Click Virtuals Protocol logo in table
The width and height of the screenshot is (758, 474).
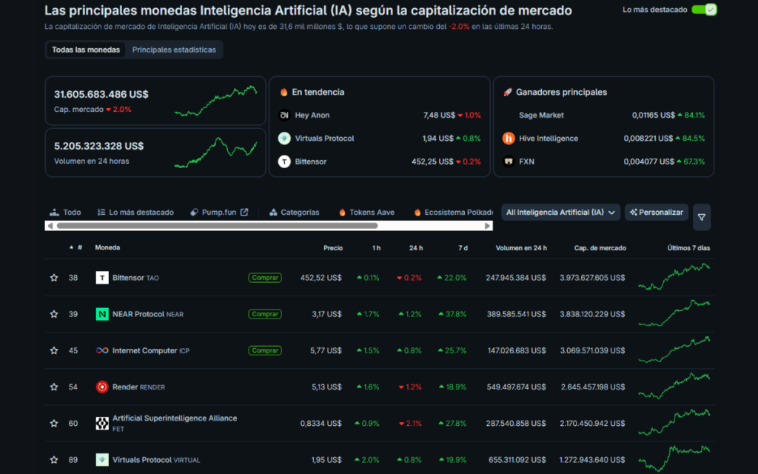tap(102, 460)
